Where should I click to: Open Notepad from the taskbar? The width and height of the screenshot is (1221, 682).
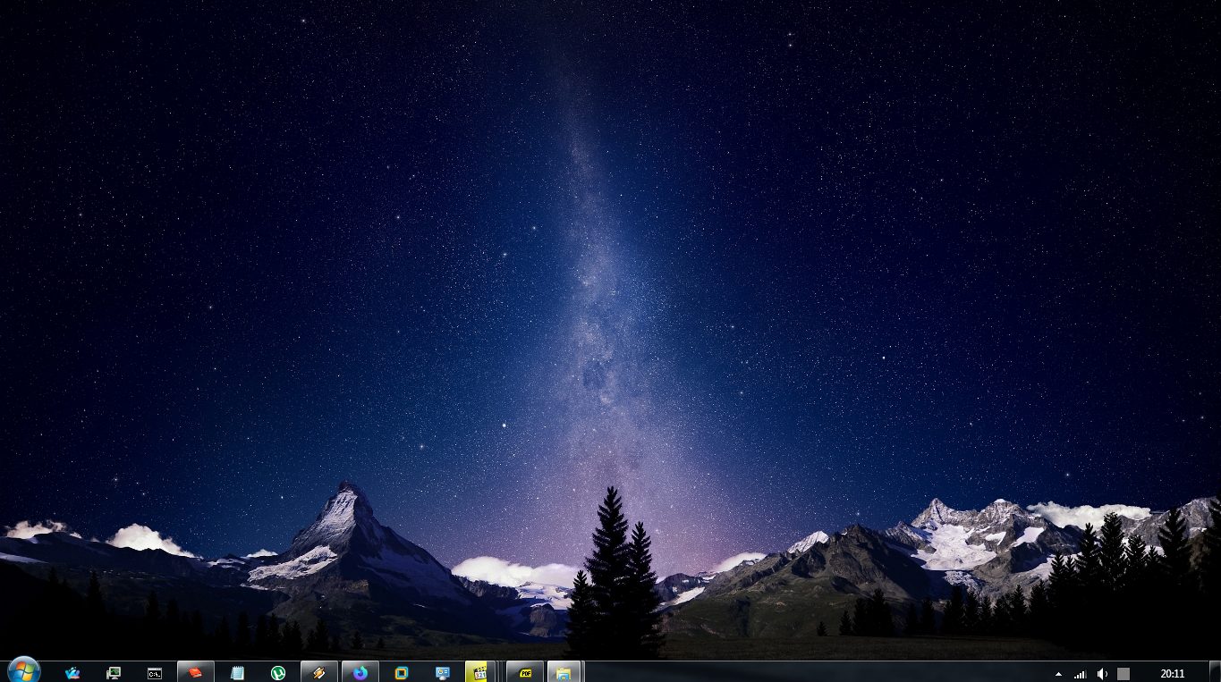[237, 673]
